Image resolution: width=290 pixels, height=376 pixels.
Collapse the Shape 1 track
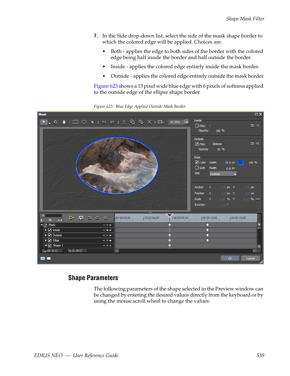pyautogui.click(x=46, y=245)
